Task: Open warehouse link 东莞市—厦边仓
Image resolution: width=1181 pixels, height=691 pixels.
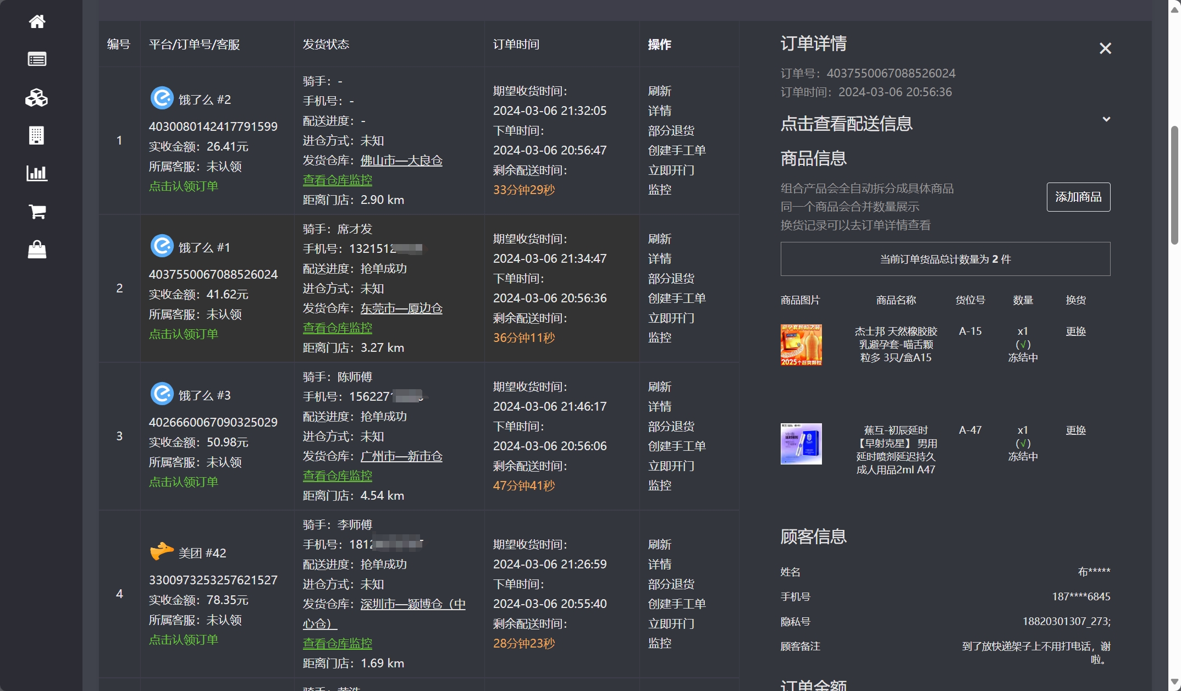Action: [401, 308]
